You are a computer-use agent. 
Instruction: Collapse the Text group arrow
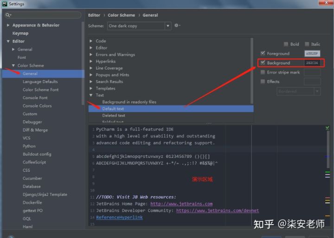tap(91, 95)
